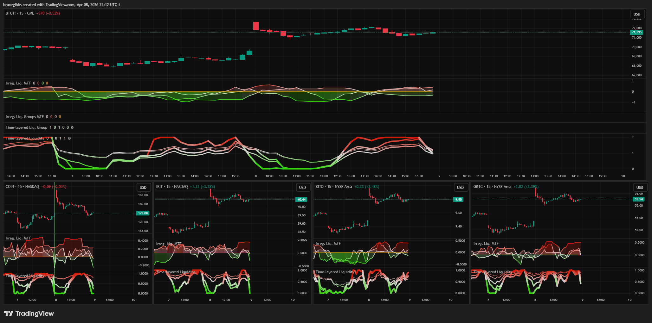Select the BTC1! 15 CME symbol title
The image size is (652, 323).
[20, 13]
